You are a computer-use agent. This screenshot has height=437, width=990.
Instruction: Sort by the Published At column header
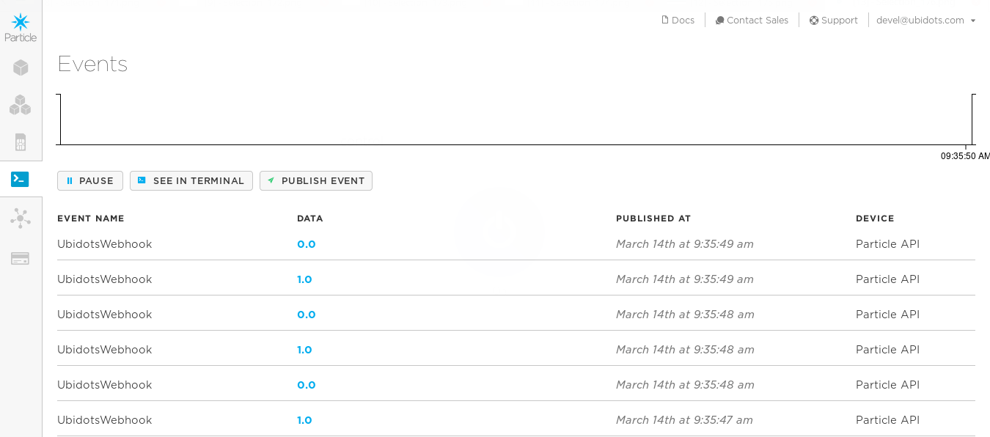[653, 218]
